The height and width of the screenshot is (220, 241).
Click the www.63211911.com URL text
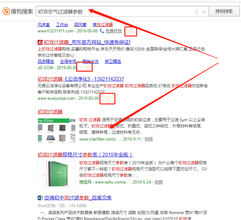click(x=55, y=31)
